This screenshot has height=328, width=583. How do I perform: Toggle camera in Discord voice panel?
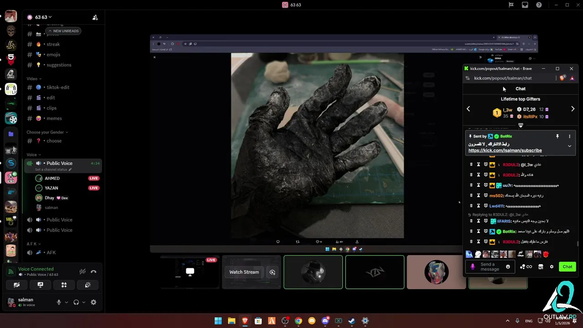point(17,285)
